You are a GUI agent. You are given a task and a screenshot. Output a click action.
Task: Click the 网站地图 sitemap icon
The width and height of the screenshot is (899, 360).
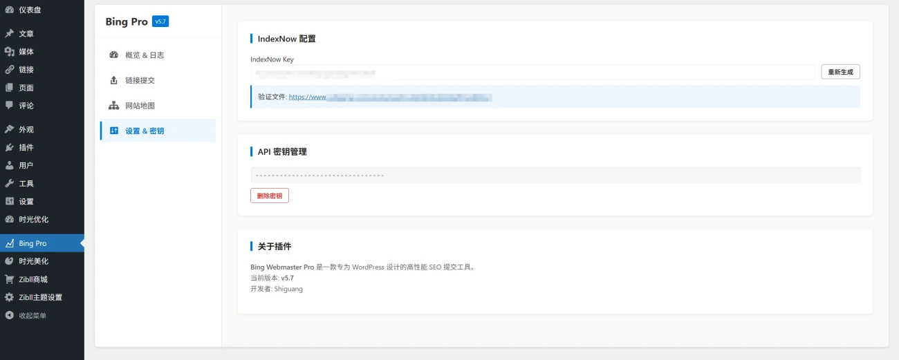click(x=114, y=106)
